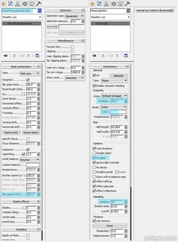Open Hierarchy tab in VRayLight001 command panel

(x=106, y=4)
